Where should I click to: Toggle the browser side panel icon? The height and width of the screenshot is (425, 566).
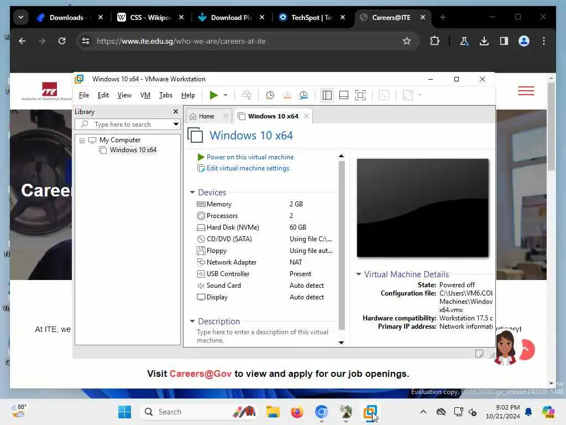(504, 41)
